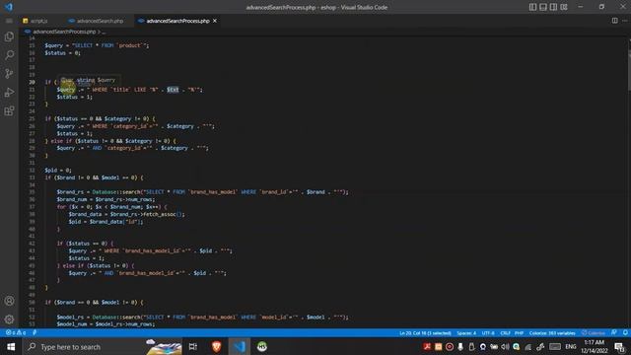This screenshot has width=631, height=355.
Task: Click the $pid = 0 line
Action: tap(58, 171)
